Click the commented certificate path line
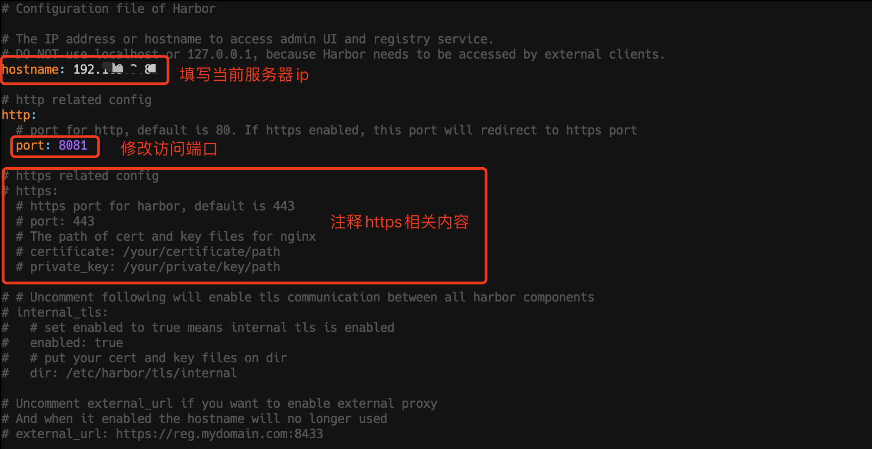 [x=148, y=252]
